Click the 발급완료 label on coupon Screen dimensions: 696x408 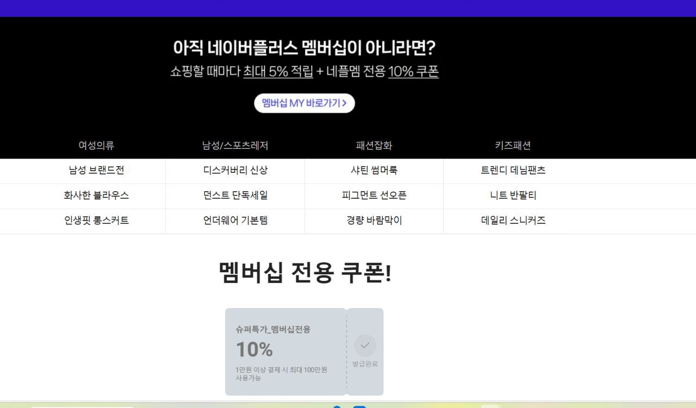click(x=365, y=364)
